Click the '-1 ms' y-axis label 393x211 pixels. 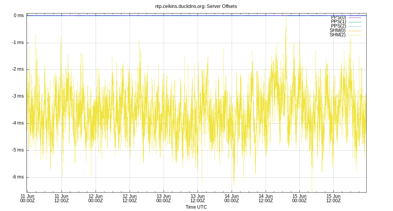[x=18, y=42]
